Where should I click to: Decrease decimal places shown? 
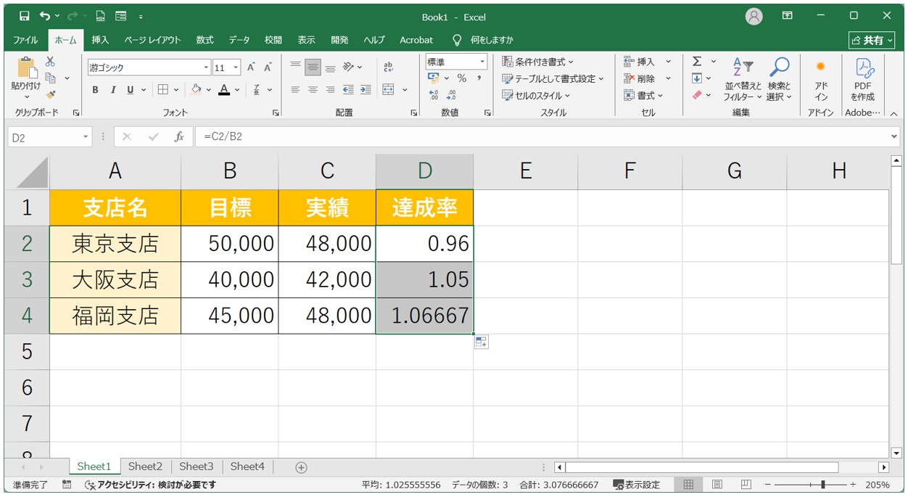pyautogui.click(x=451, y=95)
